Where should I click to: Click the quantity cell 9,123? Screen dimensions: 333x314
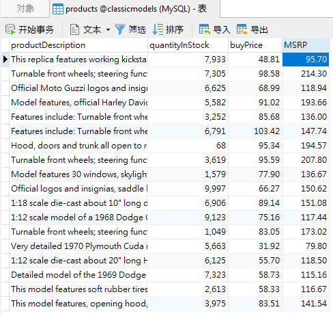[x=188, y=218]
